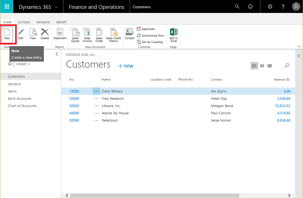The width and height of the screenshot is (303, 198).
Task: Open row menu for Relecloud
Action: [96, 120]
